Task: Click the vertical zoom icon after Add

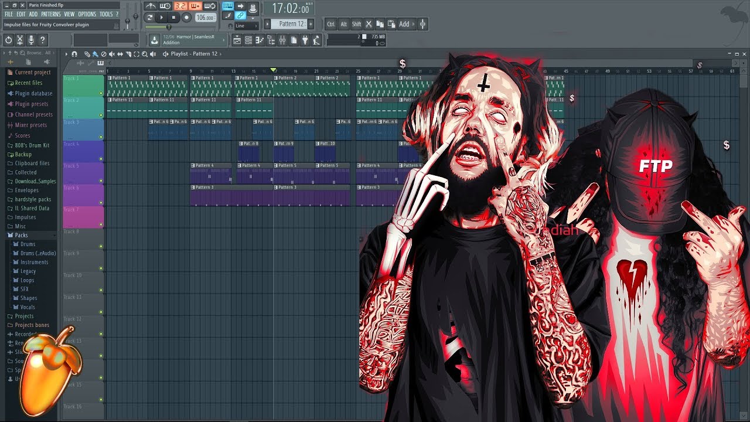Action: tap(422, 24)
